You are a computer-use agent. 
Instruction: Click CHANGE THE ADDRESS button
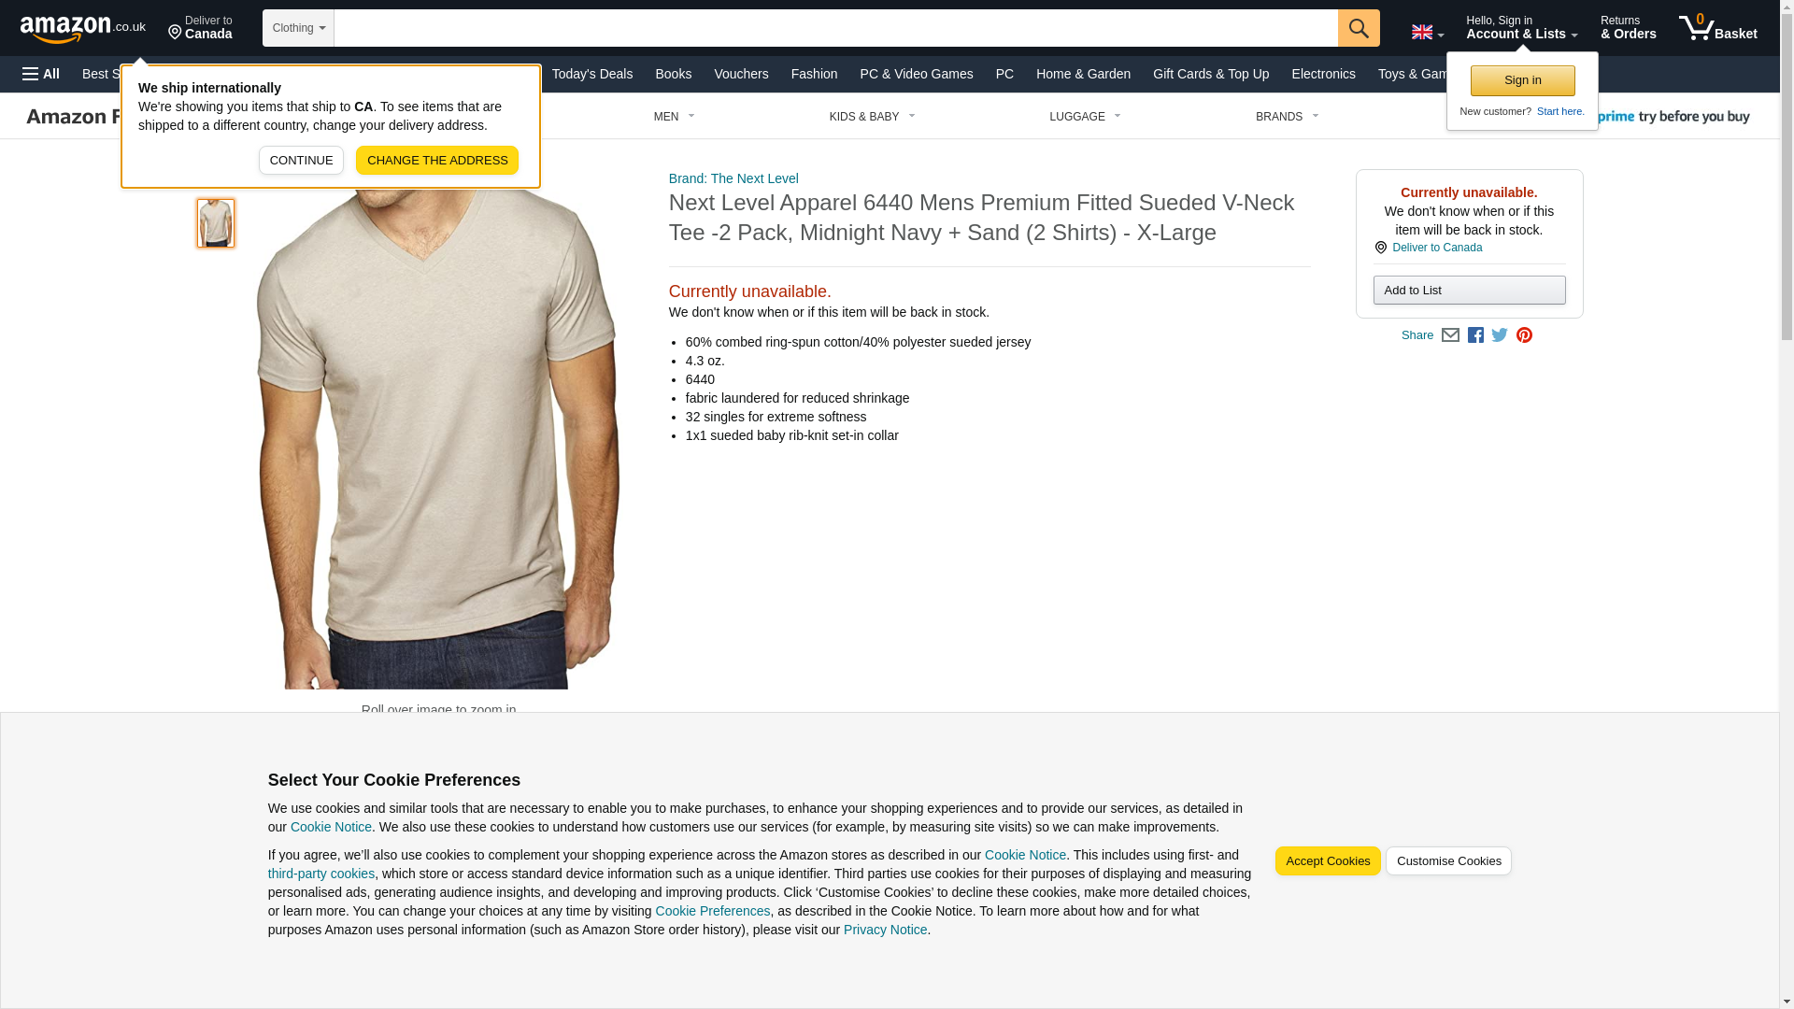[437, 160]
